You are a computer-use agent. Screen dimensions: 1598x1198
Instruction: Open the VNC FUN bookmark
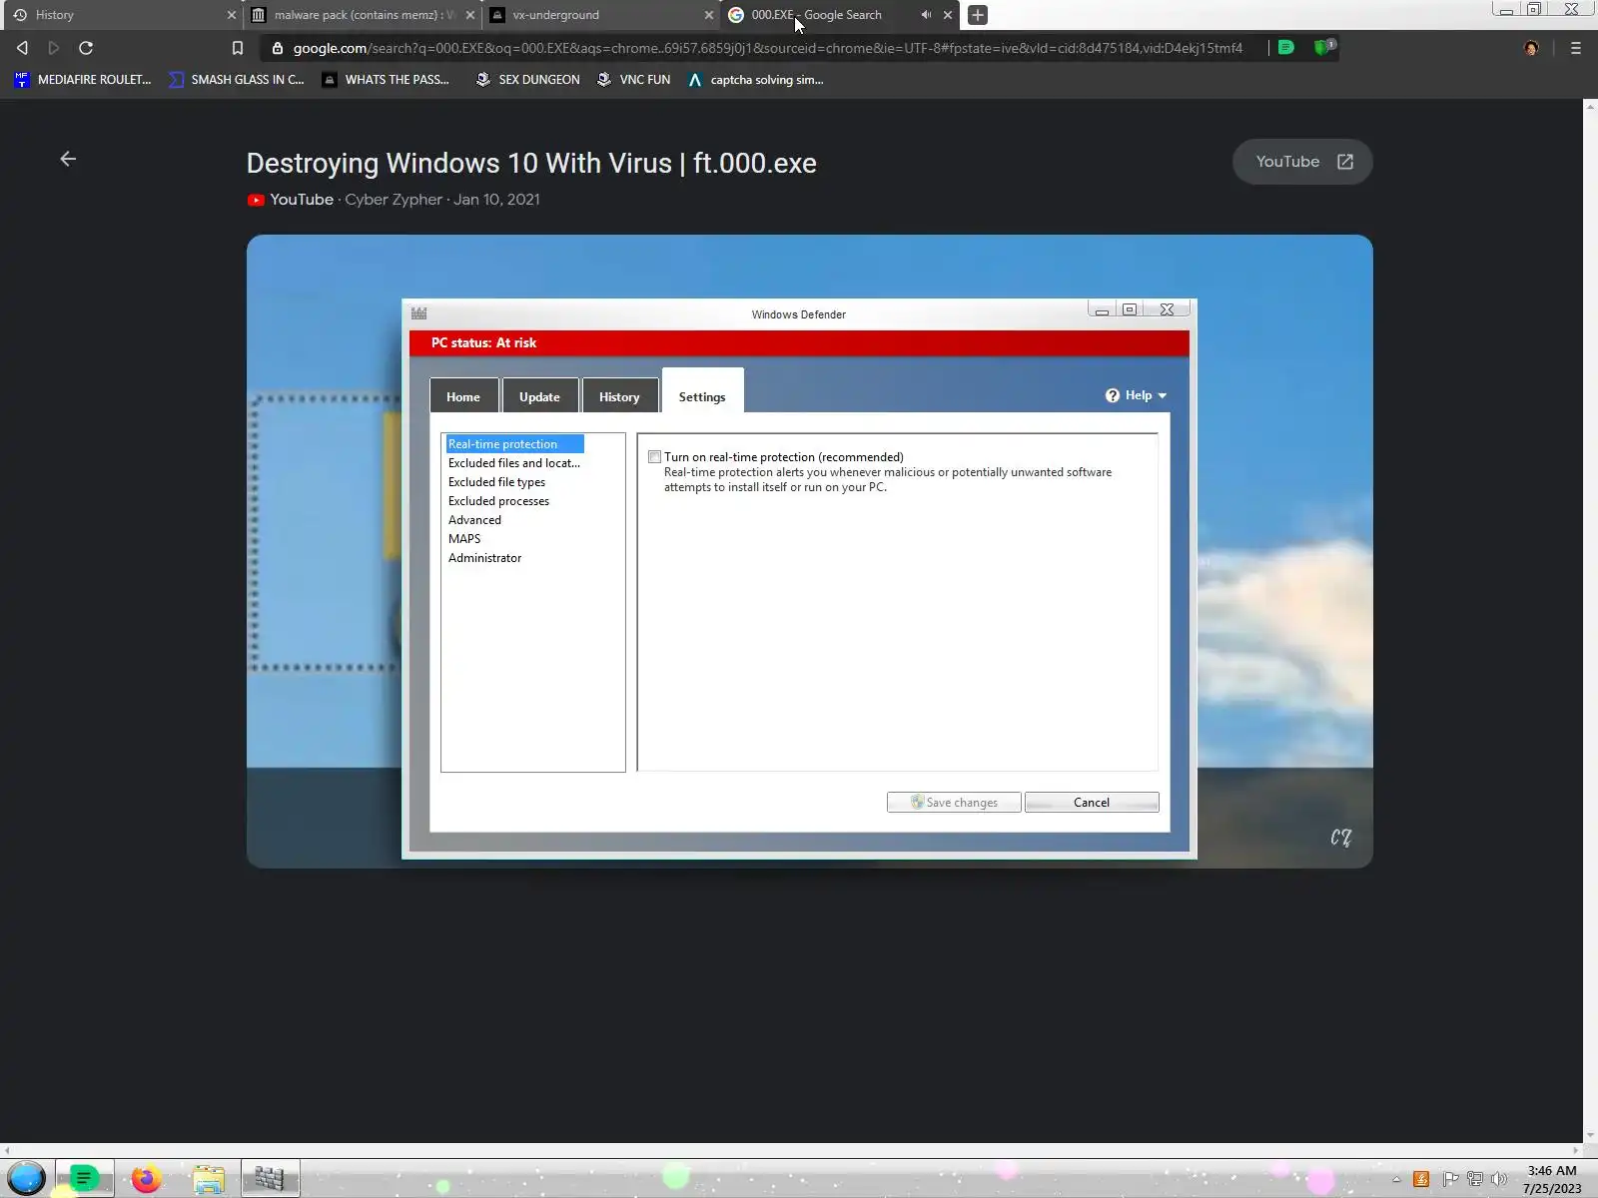pos(634,80)
